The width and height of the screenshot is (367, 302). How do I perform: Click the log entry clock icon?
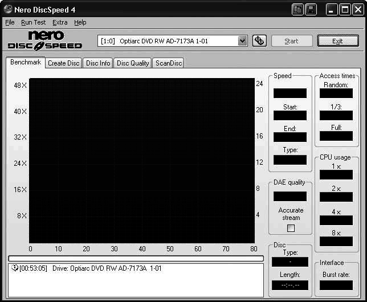tap(14, 268)
